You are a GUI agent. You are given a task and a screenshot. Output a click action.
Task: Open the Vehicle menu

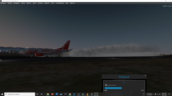pos(10,3)
